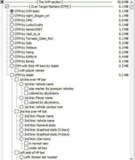Check Left side of HP bar
Viewport: 135px width, 160px height.
[16, 153]
